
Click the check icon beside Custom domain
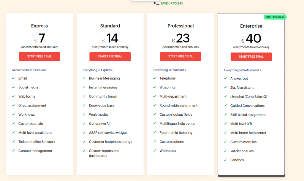pos(13,124)
